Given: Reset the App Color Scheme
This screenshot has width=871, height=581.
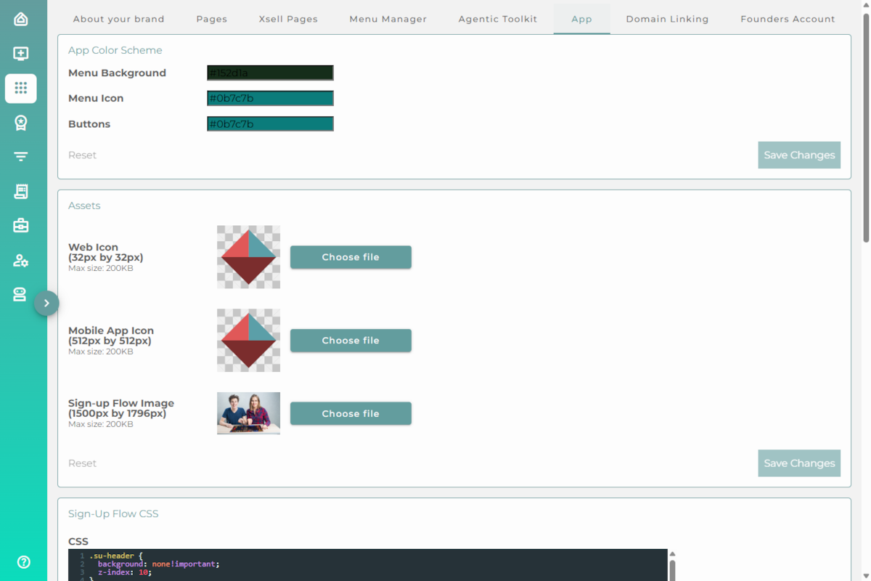Looking at the screenshot, I should point(82,155).
